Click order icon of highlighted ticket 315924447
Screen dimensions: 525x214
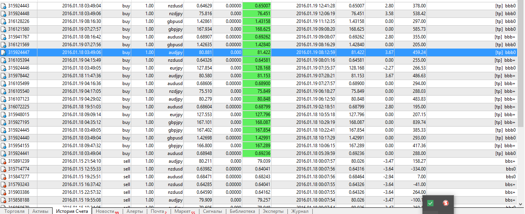[x=4, y=52]
